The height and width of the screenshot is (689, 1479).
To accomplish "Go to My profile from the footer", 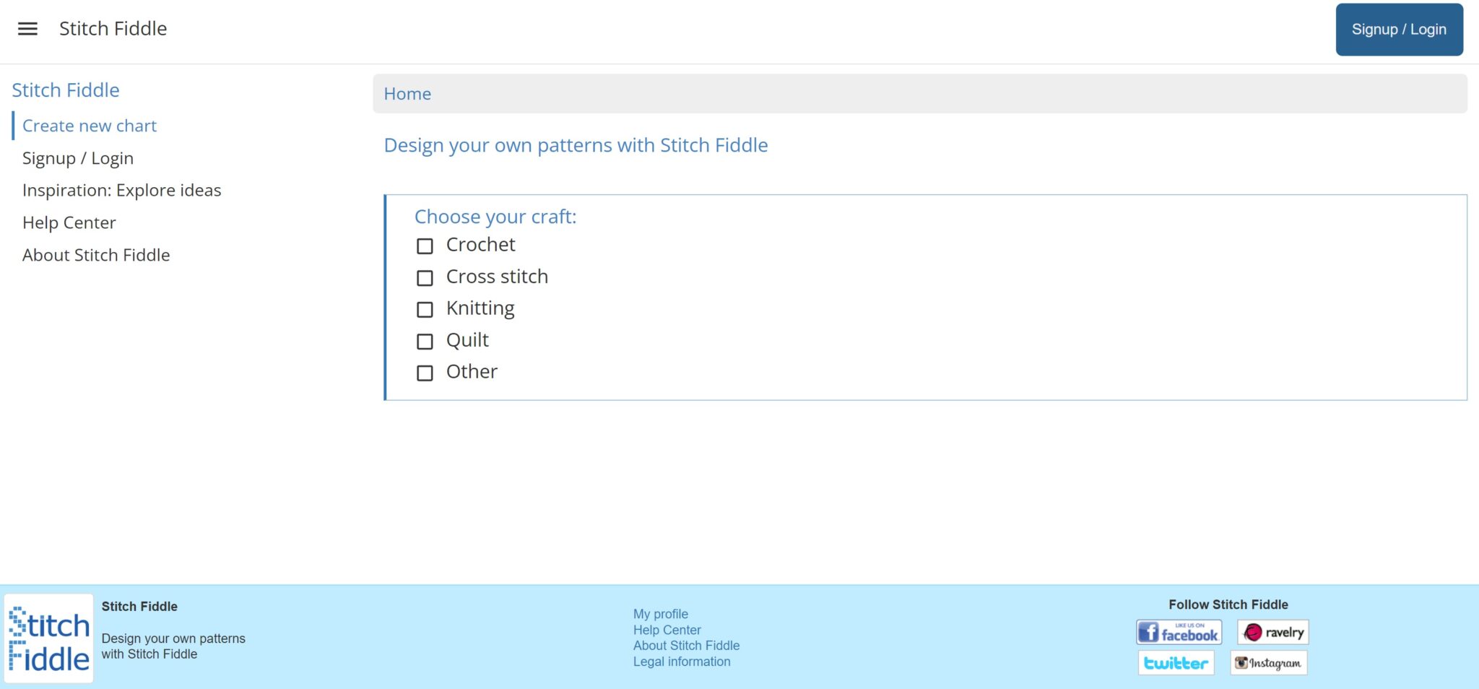I will click(660, 613).
